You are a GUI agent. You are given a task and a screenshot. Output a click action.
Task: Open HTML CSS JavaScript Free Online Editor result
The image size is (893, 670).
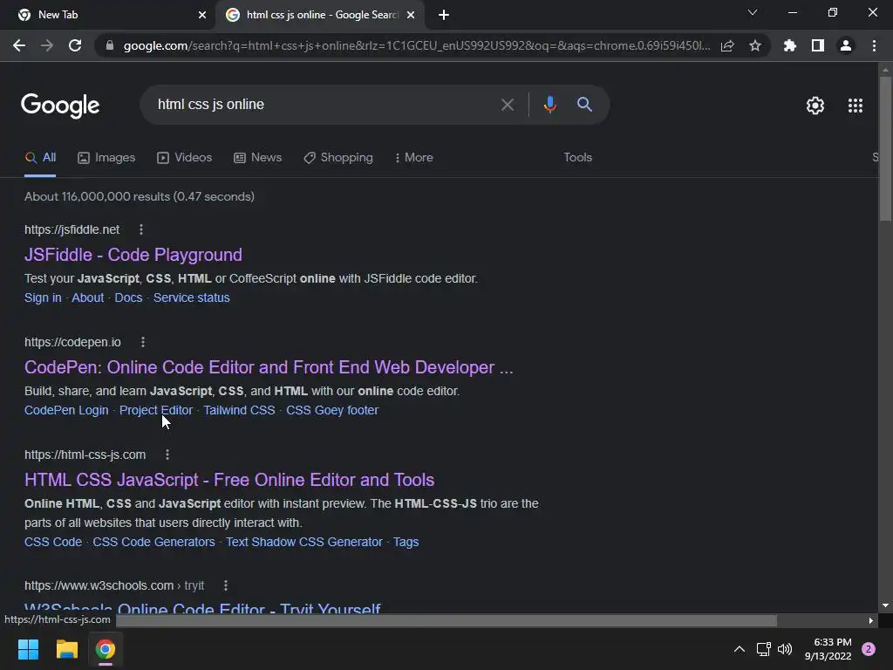coord(229,480)
